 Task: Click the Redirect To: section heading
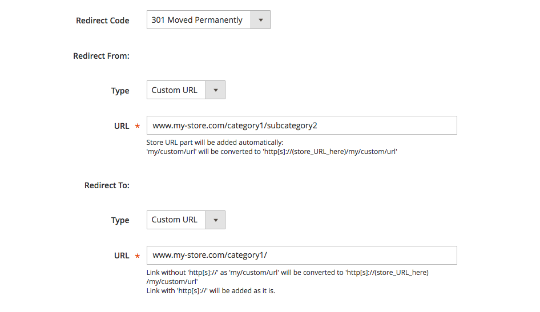[107, 185]
